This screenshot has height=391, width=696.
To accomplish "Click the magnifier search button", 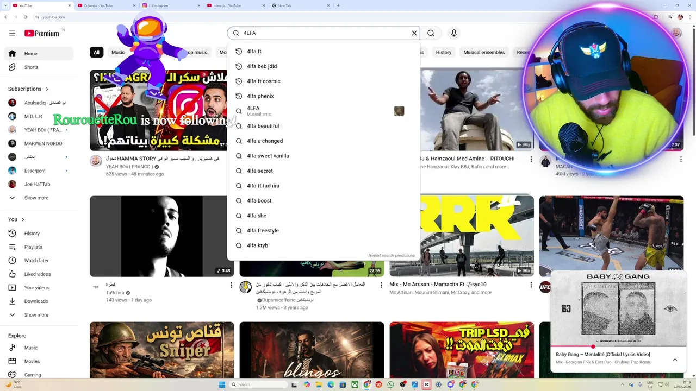I will [431, 33].
